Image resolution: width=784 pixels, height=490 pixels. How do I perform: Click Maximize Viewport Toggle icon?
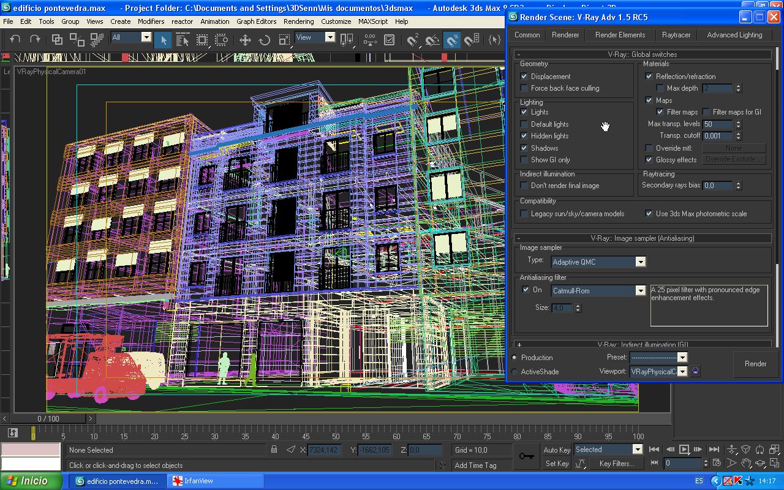tap(775, 464)
